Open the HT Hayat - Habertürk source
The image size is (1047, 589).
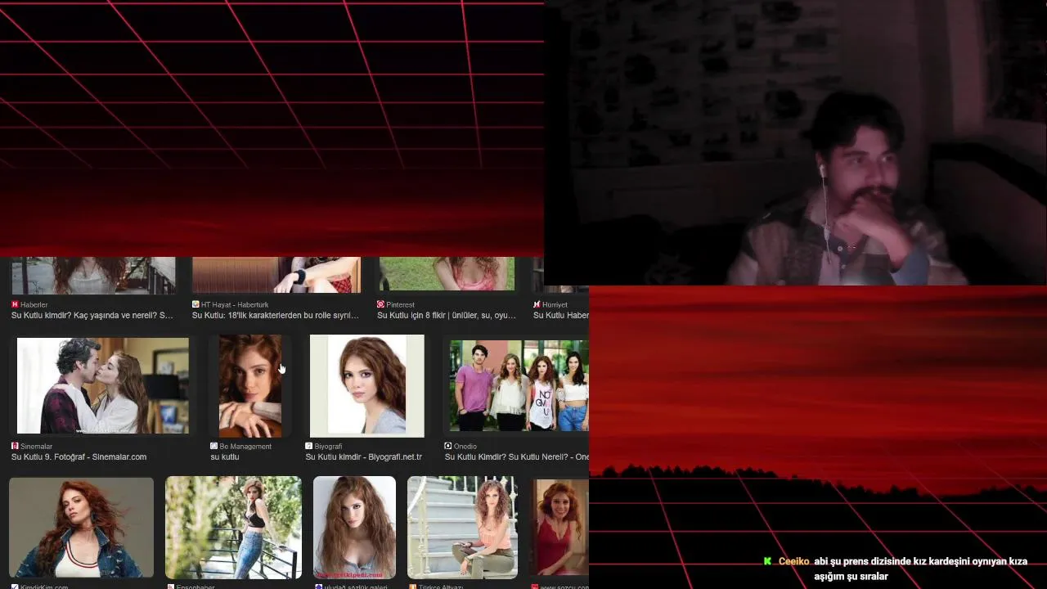click(235, 304)
